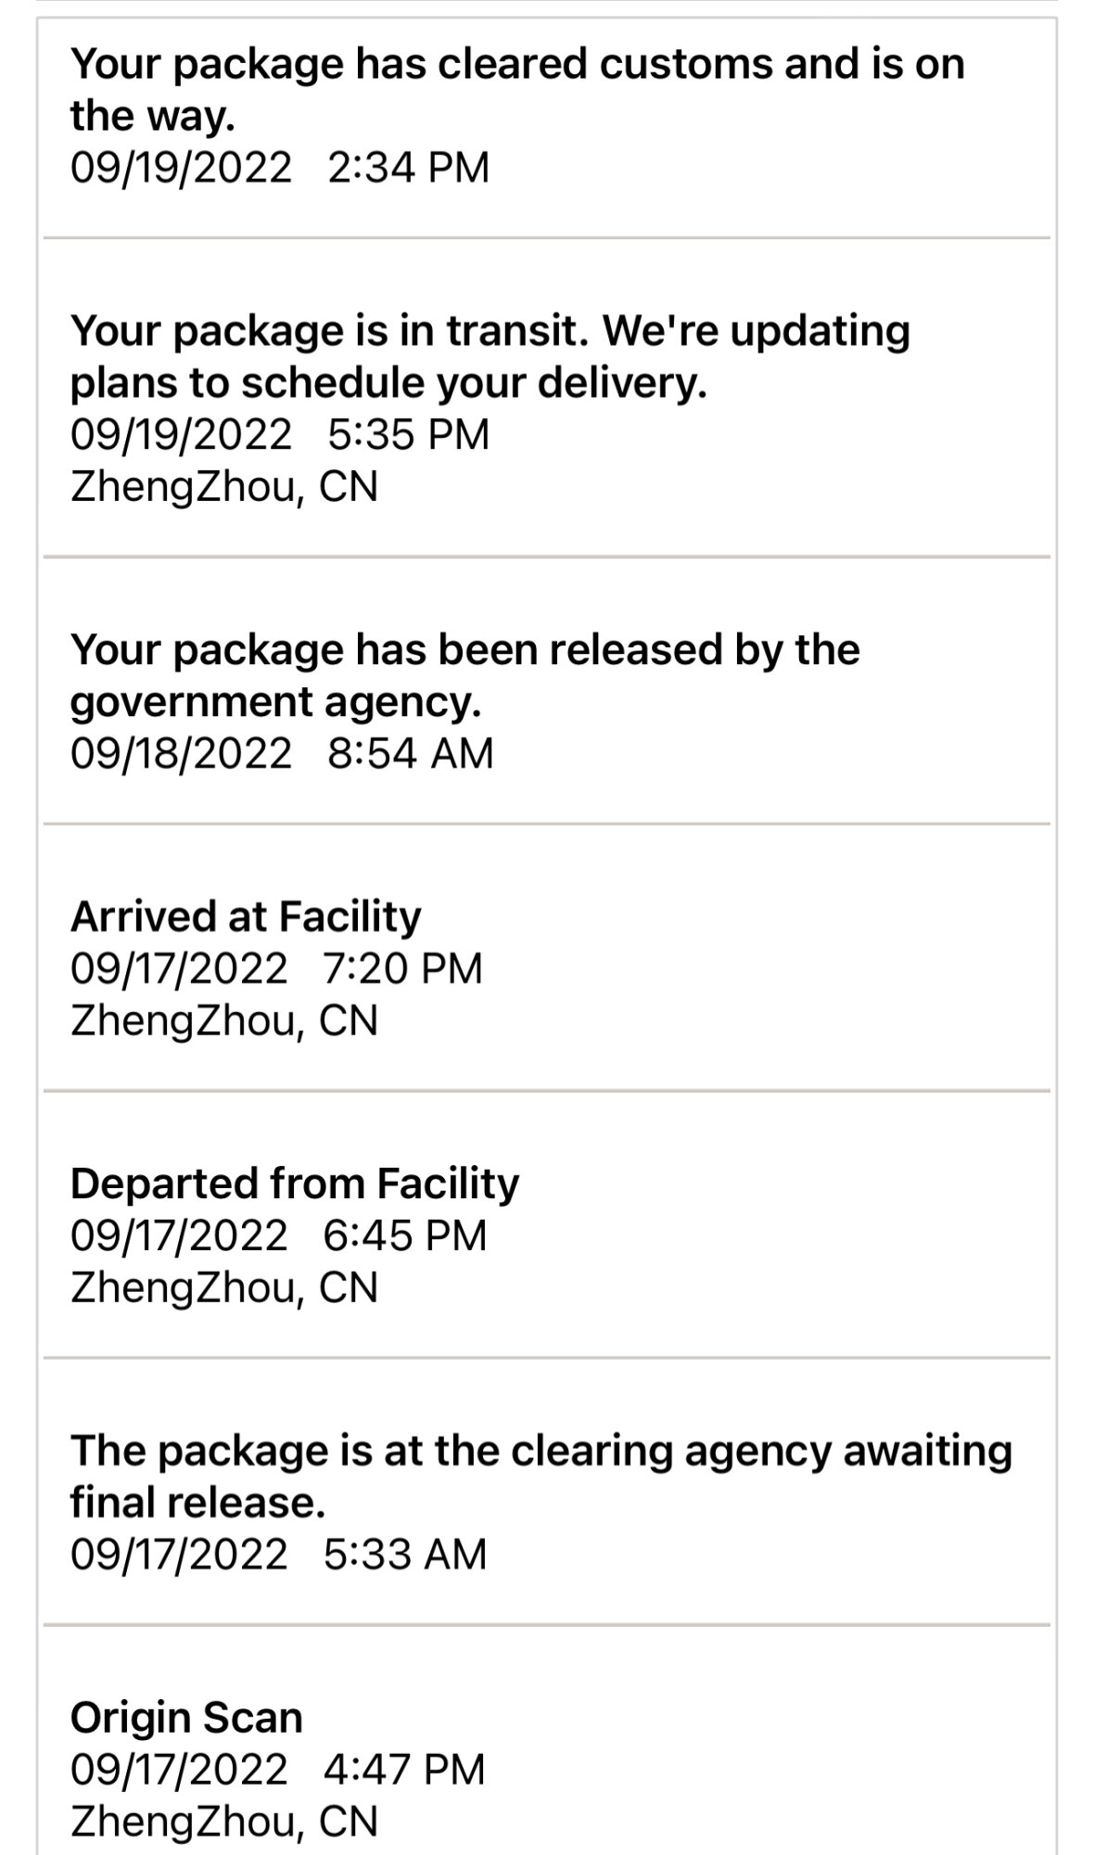Click the cleared customs status message
1094x1855 pixels.
[517, 89]
